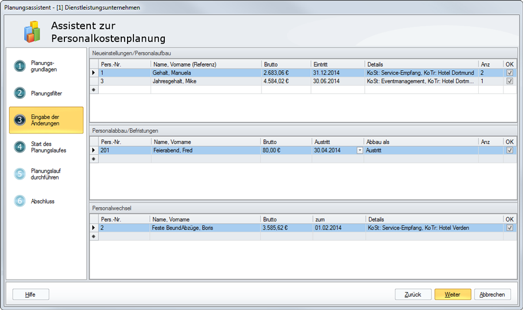Image resolution: width=523 pixels, height=310 pixels.
Task: Click new-row asterisk in Neueinstellungen table
Action: pyautogui.click(x=94, y=90)
